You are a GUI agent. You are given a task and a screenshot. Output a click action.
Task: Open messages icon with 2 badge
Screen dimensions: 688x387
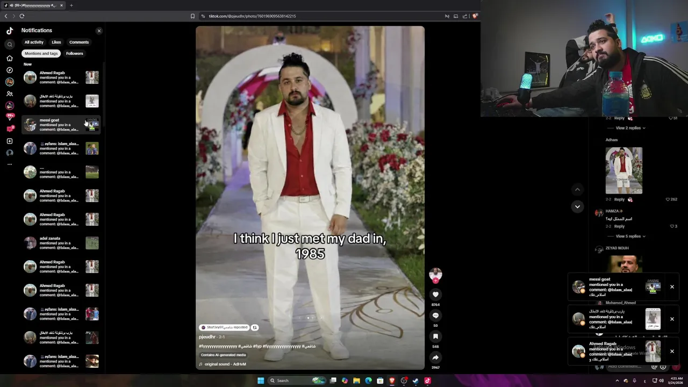(10, 129)
